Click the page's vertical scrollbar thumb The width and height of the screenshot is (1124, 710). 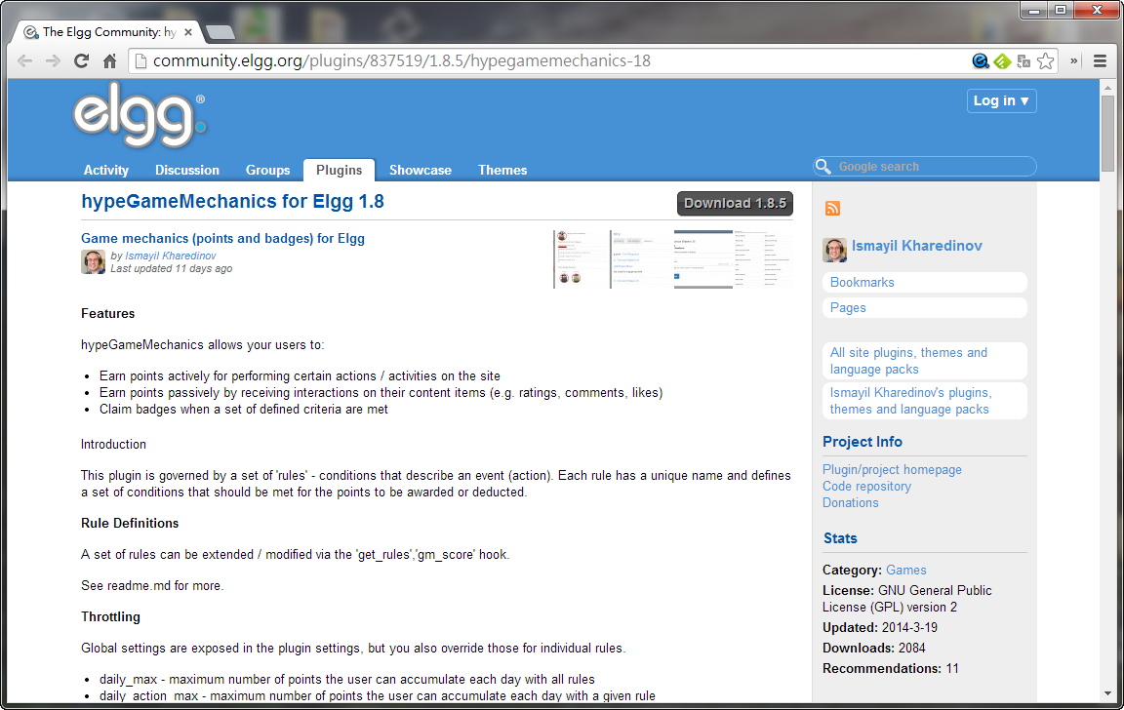pyautogui.click(x=1107, y=134)
